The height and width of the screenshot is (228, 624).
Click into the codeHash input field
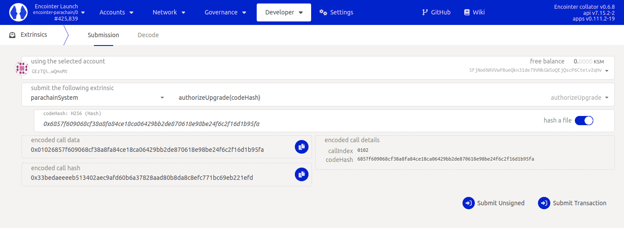(x=263, y=124)
